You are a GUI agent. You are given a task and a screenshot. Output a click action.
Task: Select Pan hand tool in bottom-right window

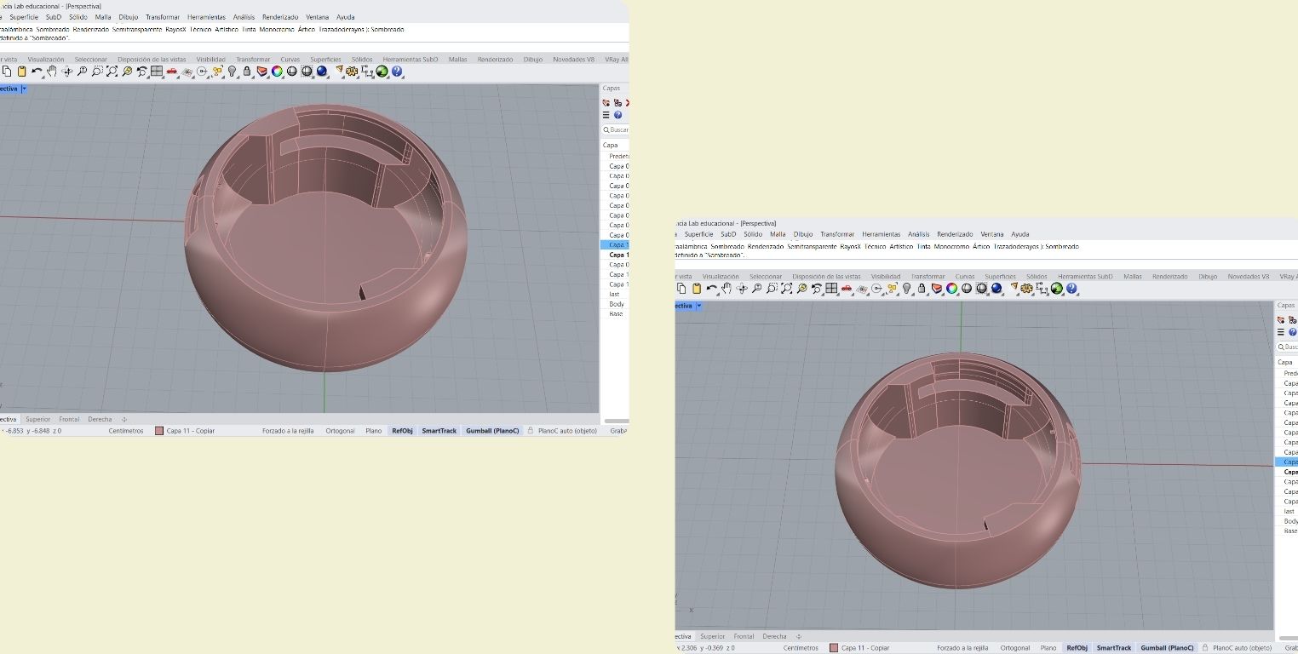tap(727, 289)
